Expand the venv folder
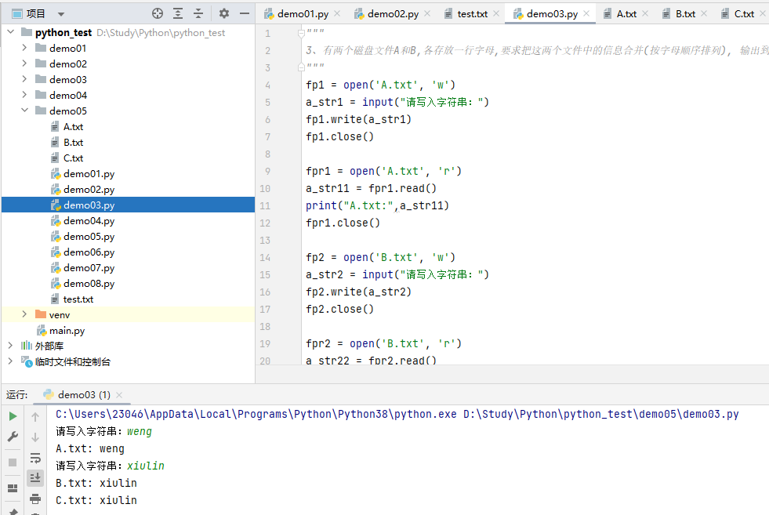 click(x=24, y=314)
